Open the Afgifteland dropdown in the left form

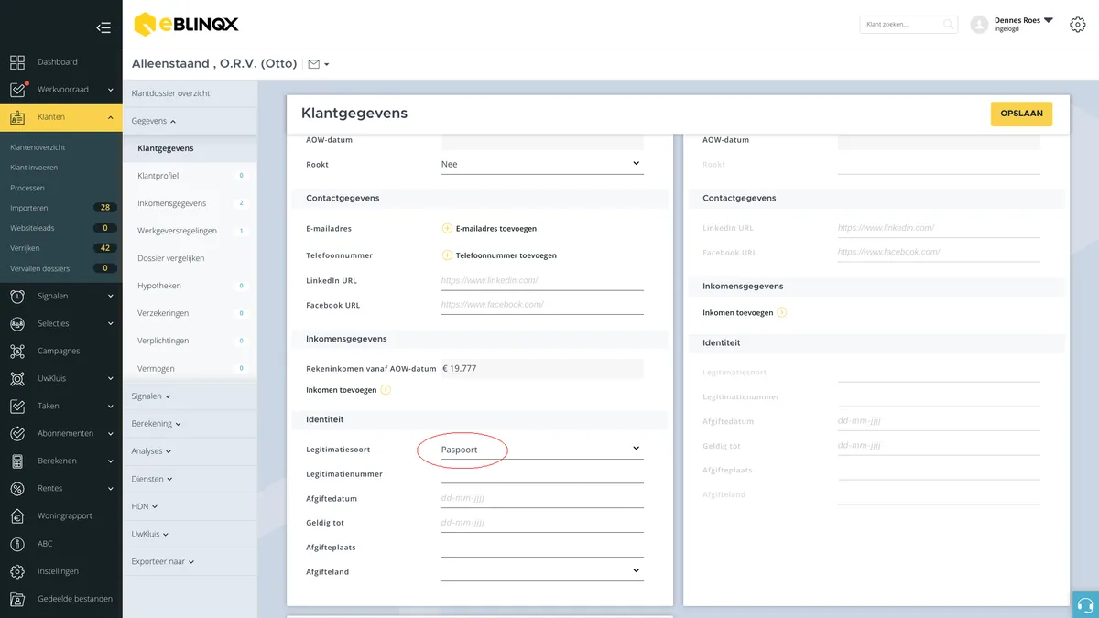542,571
